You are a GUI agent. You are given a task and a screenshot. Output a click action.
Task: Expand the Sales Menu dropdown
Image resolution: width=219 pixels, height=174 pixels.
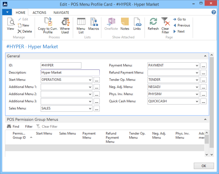pyautogui.click(x=90, y=109)
